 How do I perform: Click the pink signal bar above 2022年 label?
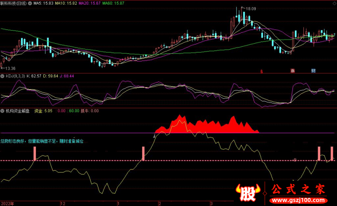point(35,153)
